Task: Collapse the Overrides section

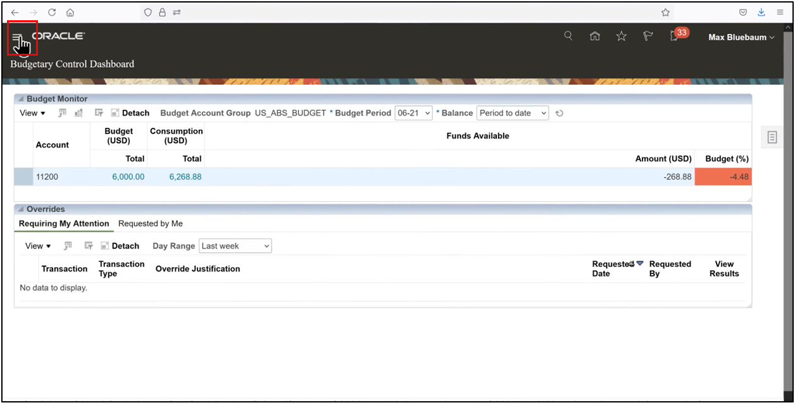Action: (20, 209)
